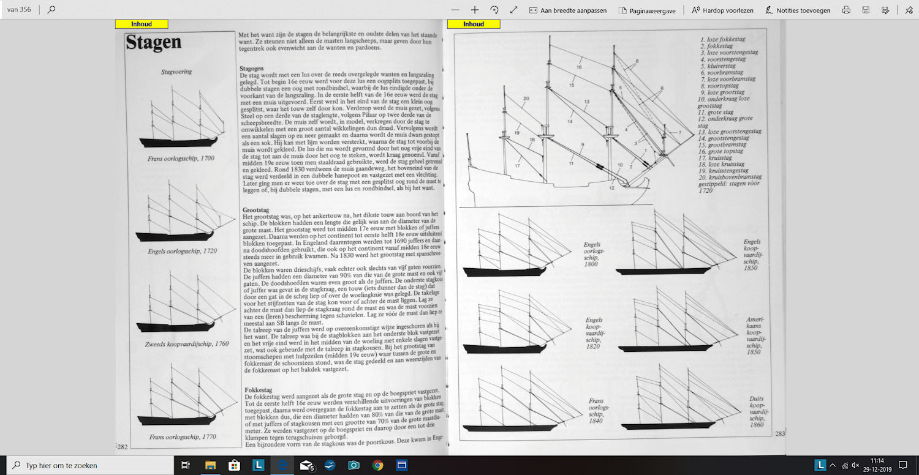Click the 'Fokkestag' section heading
The height and width of the screenshot is (475, 919).
point(258,390)
